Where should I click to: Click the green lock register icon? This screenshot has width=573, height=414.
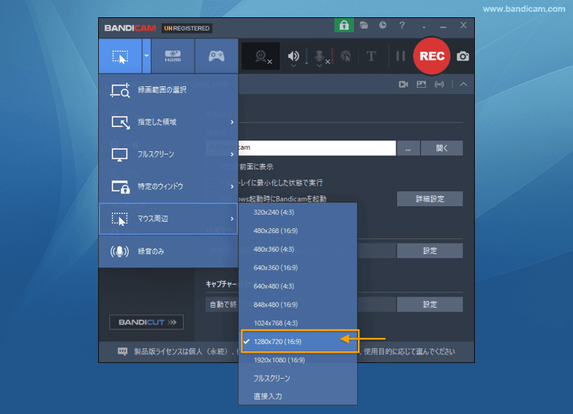344,25
